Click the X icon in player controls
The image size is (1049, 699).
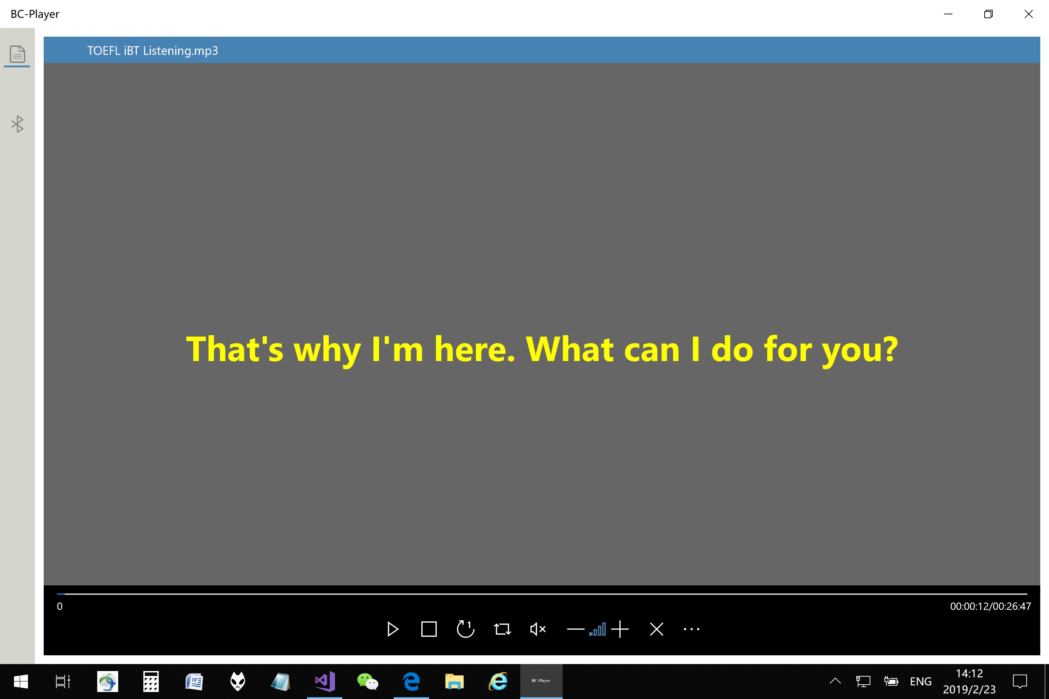click(x=657, y=629)
